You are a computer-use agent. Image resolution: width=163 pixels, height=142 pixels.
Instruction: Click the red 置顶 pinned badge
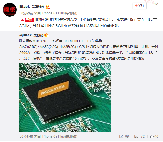click(x=27, y=20)
